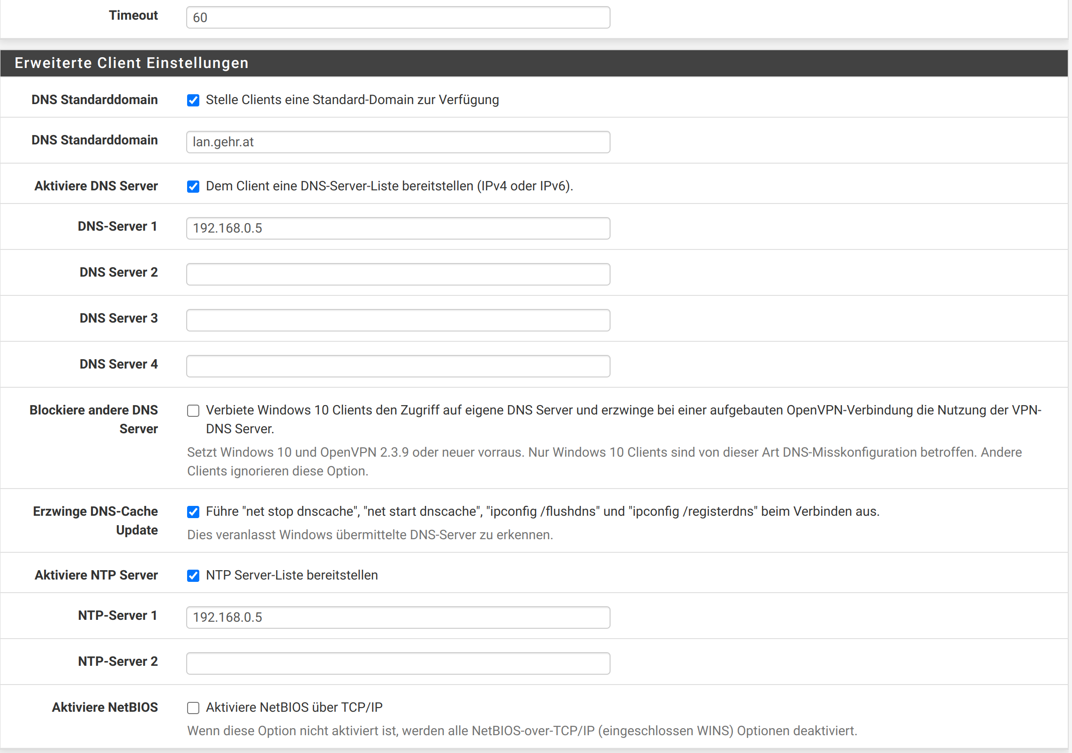Click Erweiterte Client Einstellungen section header

(x=131, y=63)
